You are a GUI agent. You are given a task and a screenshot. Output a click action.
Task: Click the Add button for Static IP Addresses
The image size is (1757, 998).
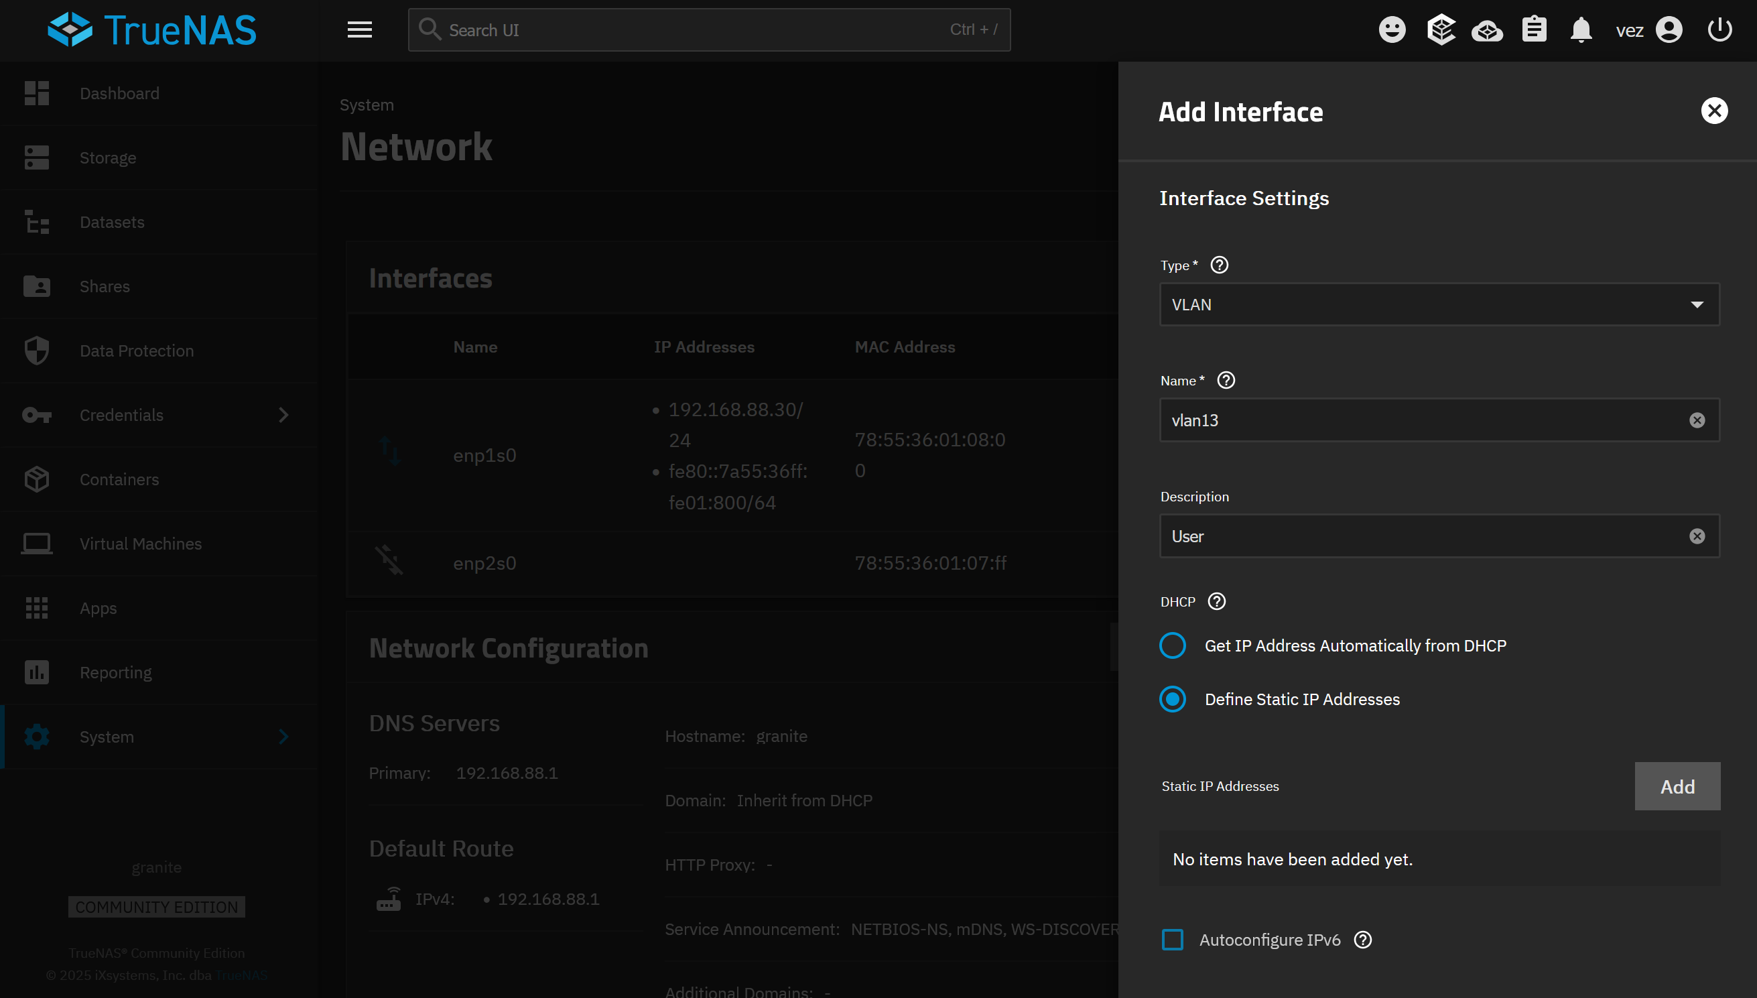pos(1677,786)
